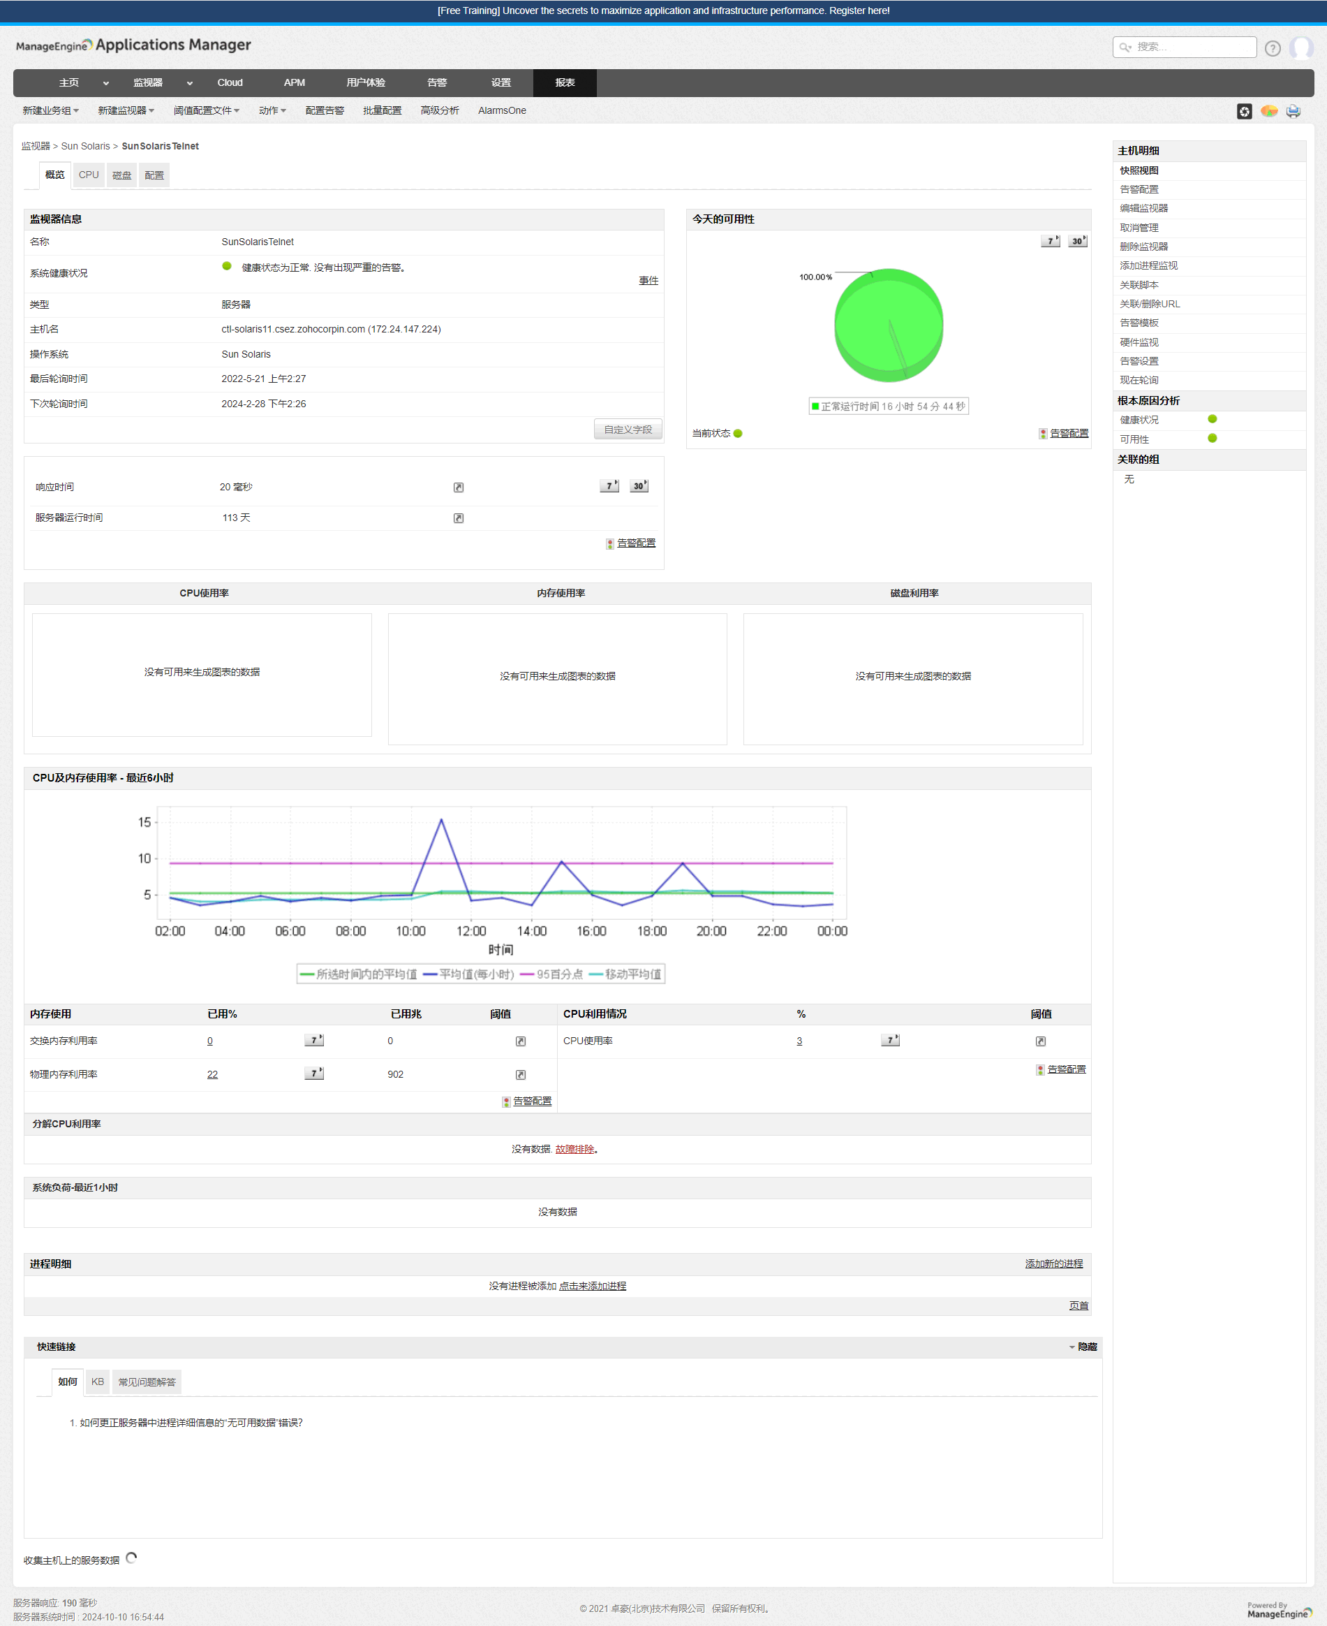The image size is (1327, 1626).
Task: Show 7-day response time report
Action: pyautogui.click(x=609, y=485)
